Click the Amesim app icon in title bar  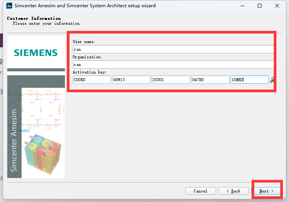tap(9, 6)
